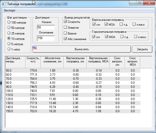The image size is (156, 133).
Task: Maximize the Таблица поправок window
Action: pyautogui.click(x=139, y=3)
